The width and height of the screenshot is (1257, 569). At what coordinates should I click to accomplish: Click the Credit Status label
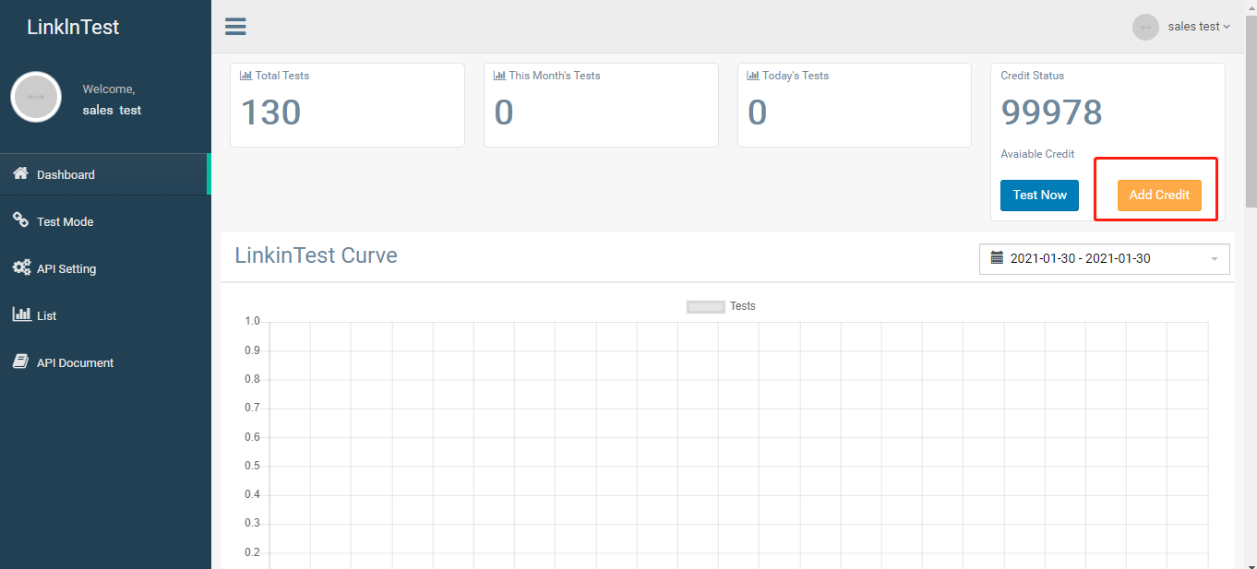[x=1032, y=76]
